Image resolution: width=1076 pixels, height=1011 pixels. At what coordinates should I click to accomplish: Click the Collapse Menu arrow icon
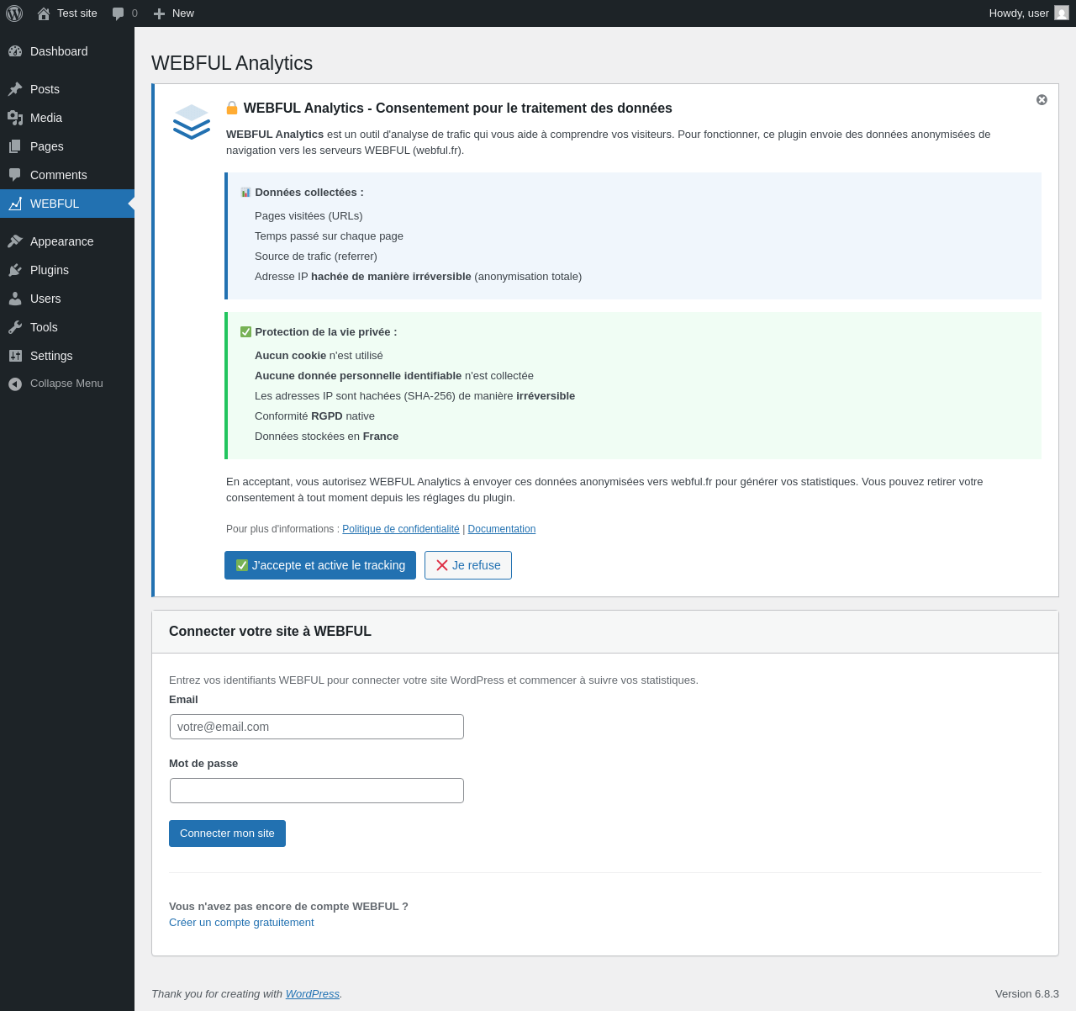15,384
